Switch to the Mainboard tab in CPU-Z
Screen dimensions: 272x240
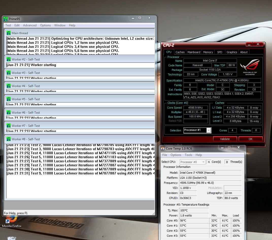(194, 52)
